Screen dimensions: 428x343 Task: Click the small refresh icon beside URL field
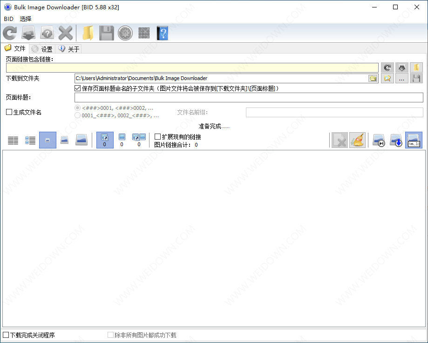click(387, 67)
